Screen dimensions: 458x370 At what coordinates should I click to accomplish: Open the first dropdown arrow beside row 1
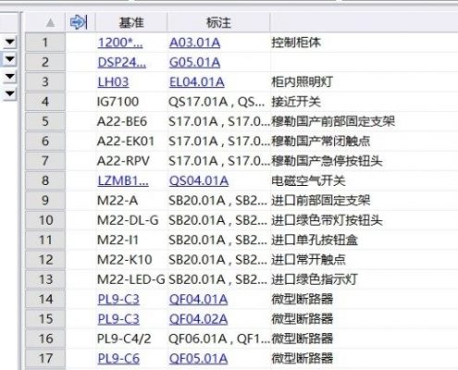[10, 42]
